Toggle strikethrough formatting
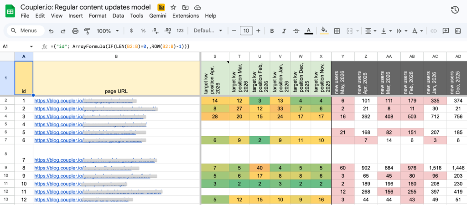467x205 pixels. [x=296, y=31]
